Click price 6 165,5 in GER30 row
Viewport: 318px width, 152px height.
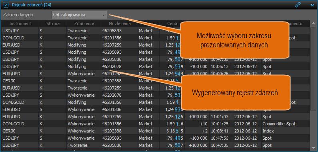175,131
